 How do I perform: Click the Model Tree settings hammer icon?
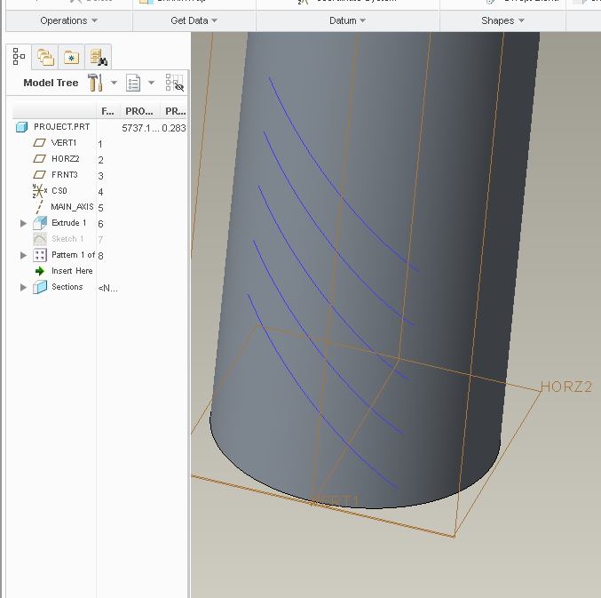click(x=95, y=83)
